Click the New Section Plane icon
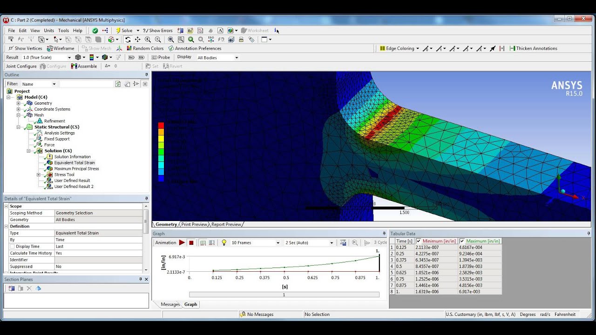 coord(12,288)
